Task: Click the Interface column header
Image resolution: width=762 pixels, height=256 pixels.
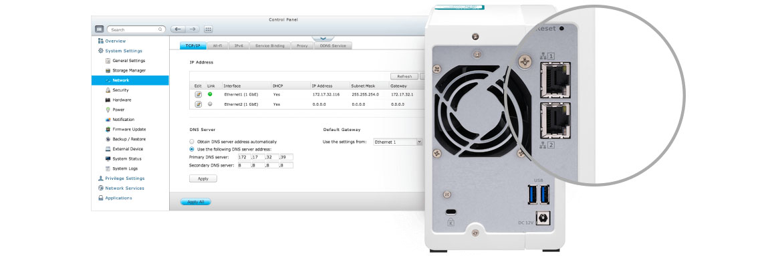Action: pos(232,86)
